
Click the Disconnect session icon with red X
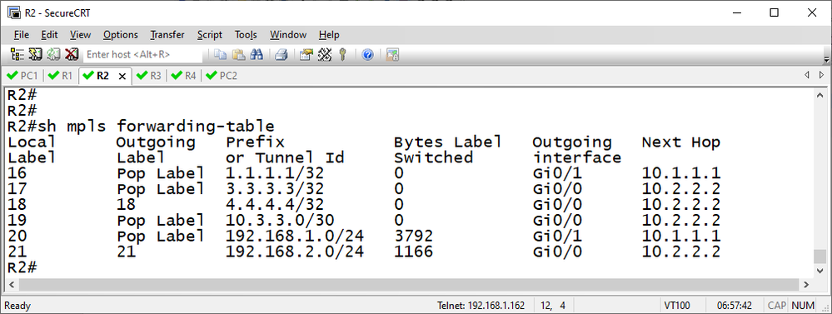[x=72, y=54]
